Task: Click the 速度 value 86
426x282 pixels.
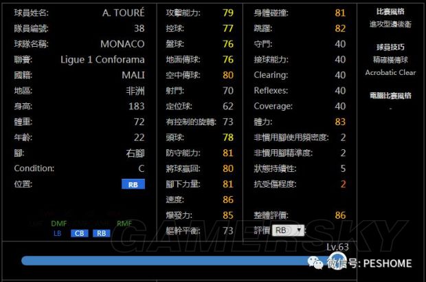Action: (228, 200)
